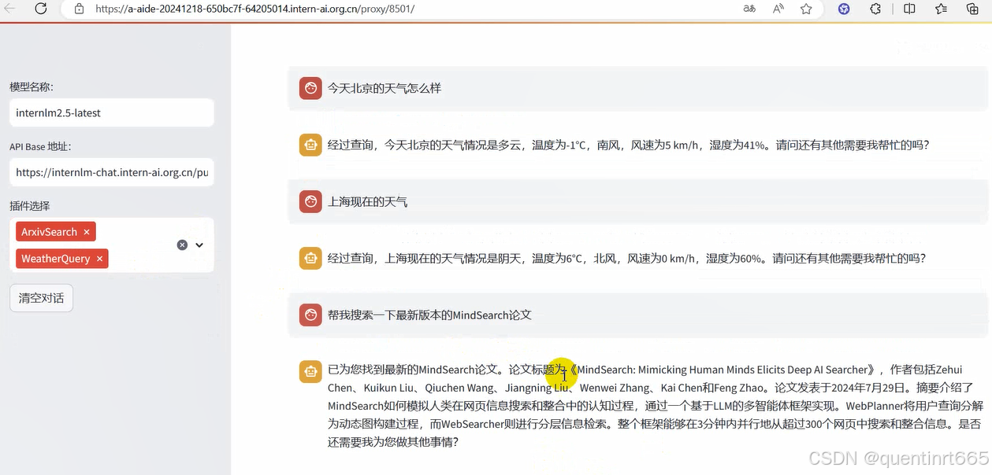The image size is (992, 475).
Task: Click the 模型名称 label
Action: click(x=32, y=87)
